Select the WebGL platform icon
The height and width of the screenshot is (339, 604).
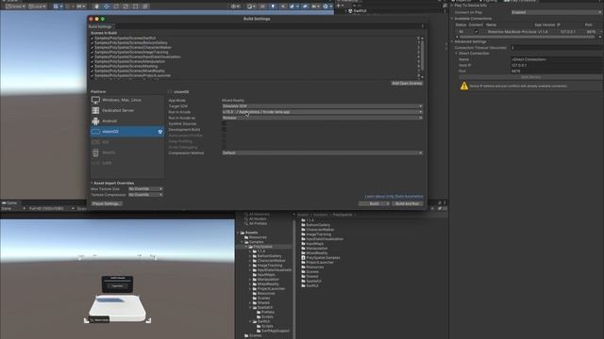coord(95,153)
